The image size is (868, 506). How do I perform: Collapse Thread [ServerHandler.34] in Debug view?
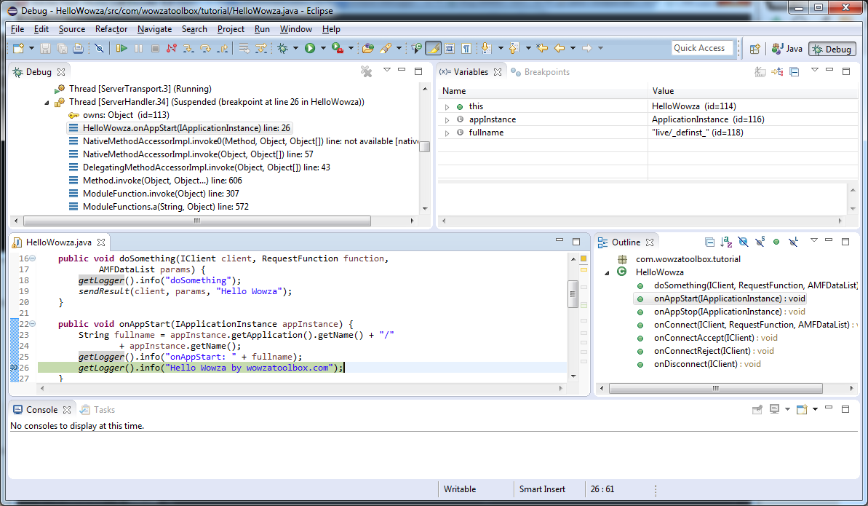point(48,102)
